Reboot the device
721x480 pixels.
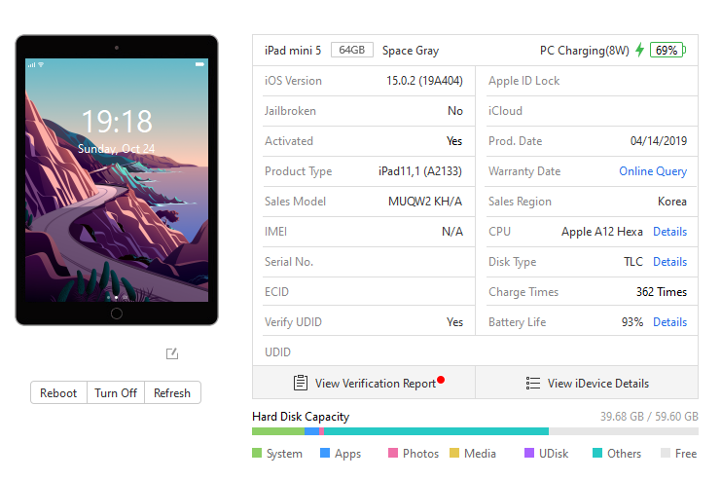58,393
